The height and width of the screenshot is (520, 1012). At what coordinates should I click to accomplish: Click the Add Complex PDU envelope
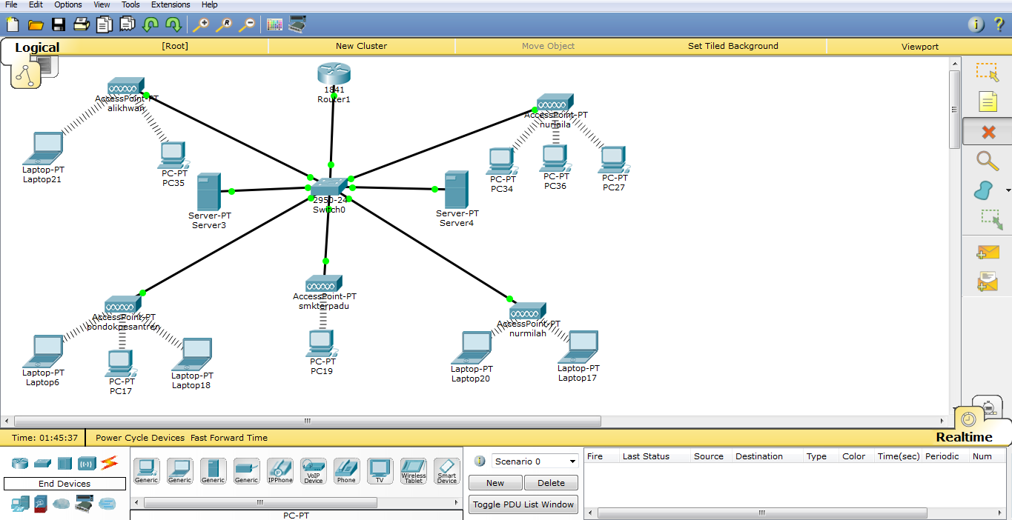(x=987, y=281)
